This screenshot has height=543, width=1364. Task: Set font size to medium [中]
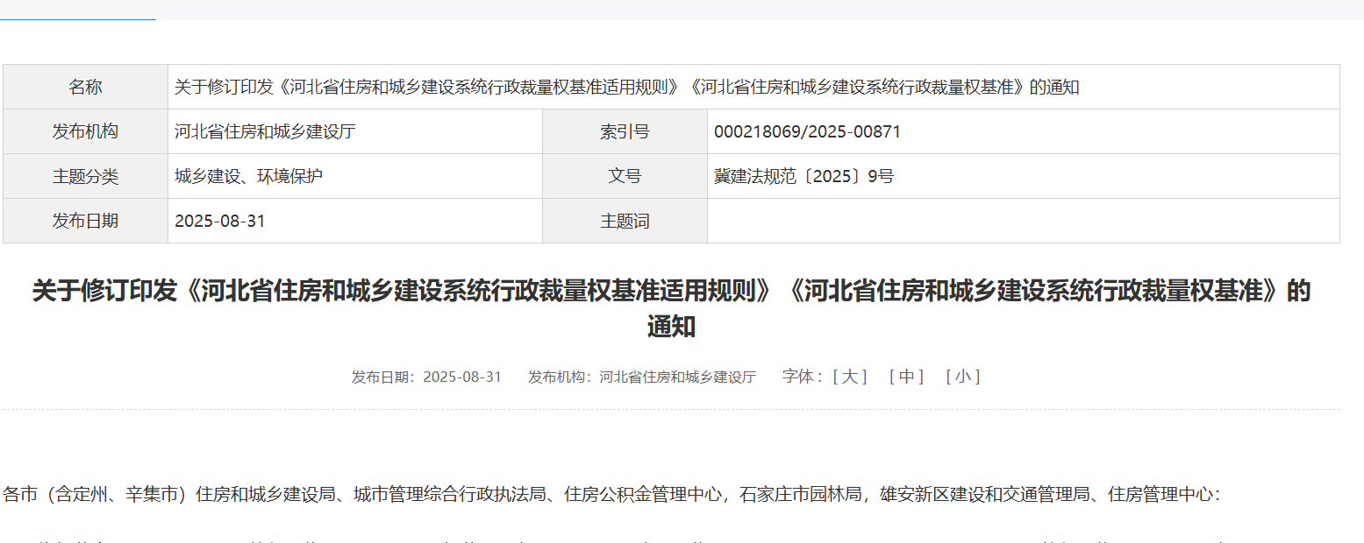point(906,377)
